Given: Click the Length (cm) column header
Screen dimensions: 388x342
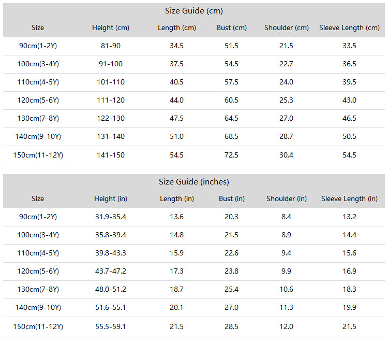Looking at the screenshot, I should pos(177,28).
